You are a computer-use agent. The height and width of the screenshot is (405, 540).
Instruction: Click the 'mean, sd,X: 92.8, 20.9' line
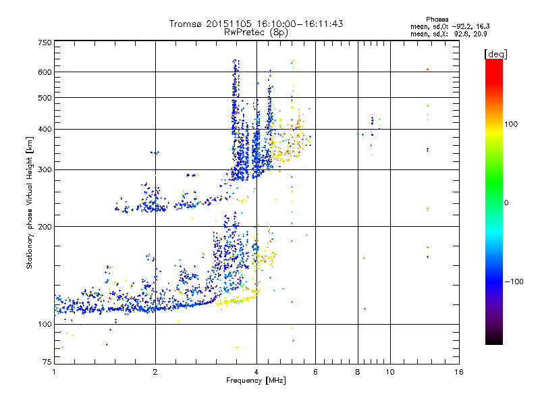tap(448, 34)
